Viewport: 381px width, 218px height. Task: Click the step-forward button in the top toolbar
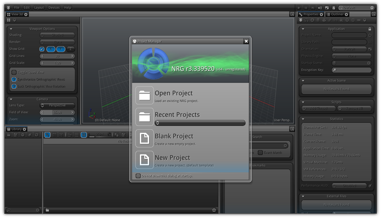click(x=313, y=8)
